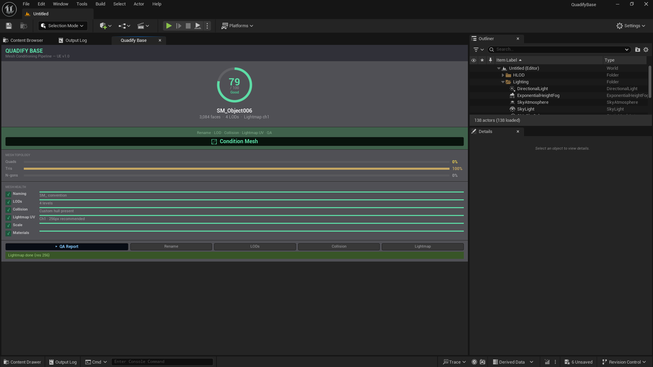653x367 pixels.
Task: Click the Tris topology progress bar
Action: coord(236,169)
